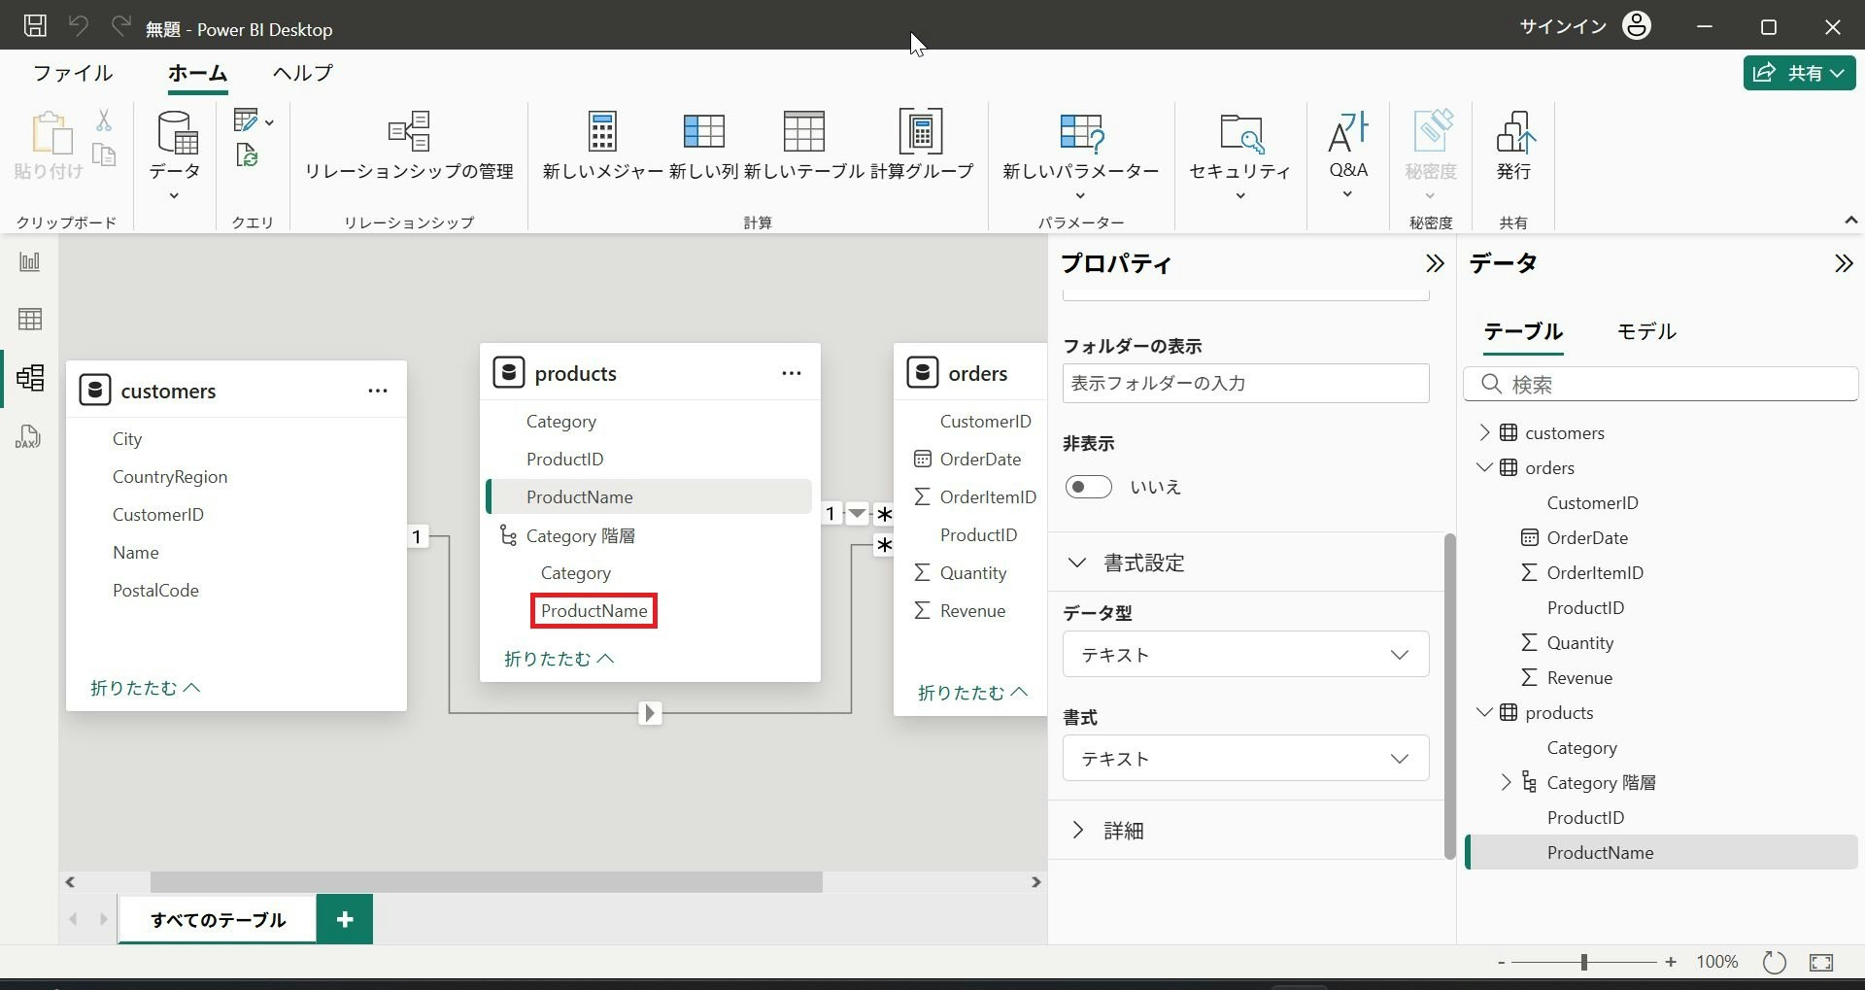The height and width of the screenshot is (990, 1865).
Task: Open DAX query view in left sidebar
Action: pyautogui.click(x=28, y=436)
